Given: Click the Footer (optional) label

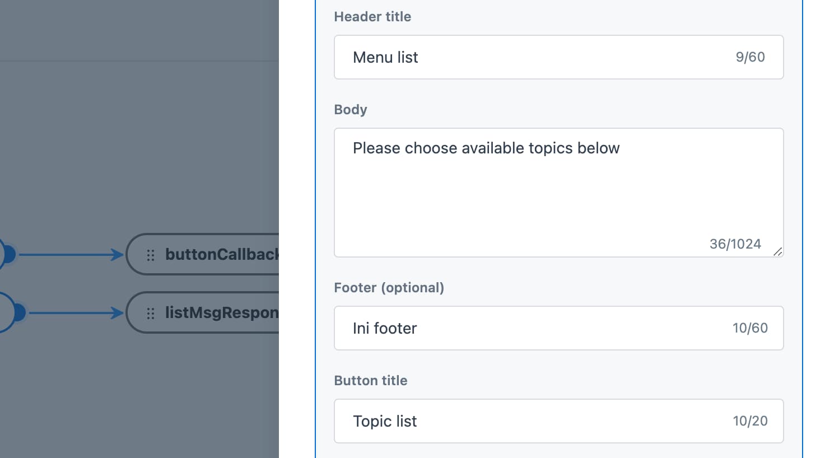Looking at the screenshot, I should pos(389,288).
